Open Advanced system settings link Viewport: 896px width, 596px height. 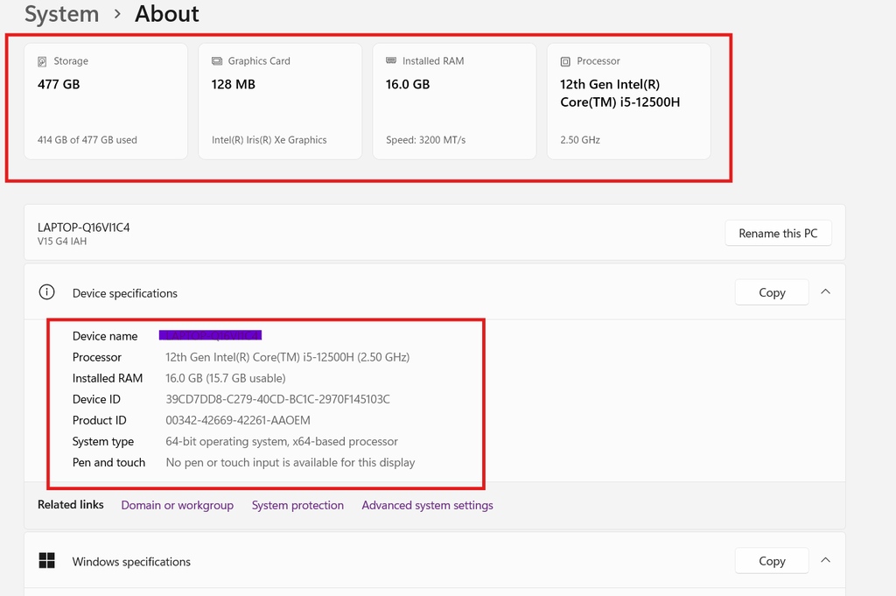427,505
